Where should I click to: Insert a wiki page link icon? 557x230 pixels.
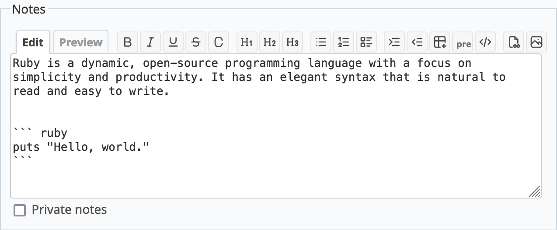pos(514,42)
